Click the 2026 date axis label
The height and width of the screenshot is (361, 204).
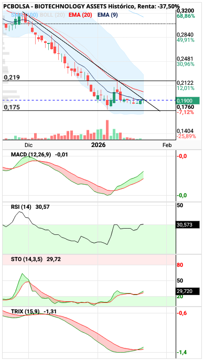(98, 145)
